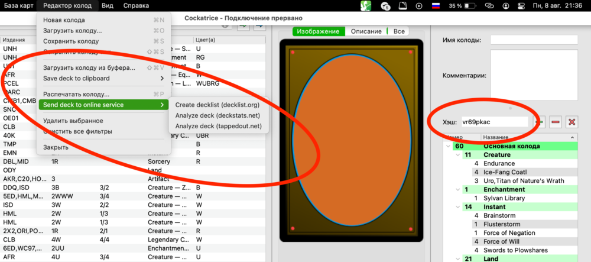Image resolution: width=591 pixels, height=262 pixels.
Task: Click the add-to-sideboard blue arrow icon
Action: [x=259, y=27]
